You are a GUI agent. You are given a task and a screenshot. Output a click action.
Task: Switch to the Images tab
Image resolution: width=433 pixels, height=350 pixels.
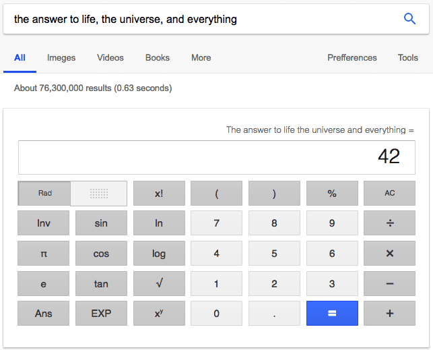(61, 58)
